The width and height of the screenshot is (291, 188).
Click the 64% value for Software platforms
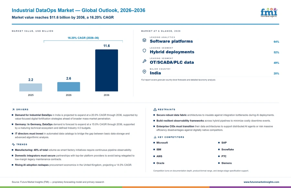[x=276, y=42]
